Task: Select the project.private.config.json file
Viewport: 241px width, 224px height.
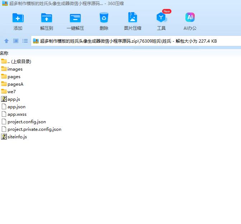Action: (31, 129)
